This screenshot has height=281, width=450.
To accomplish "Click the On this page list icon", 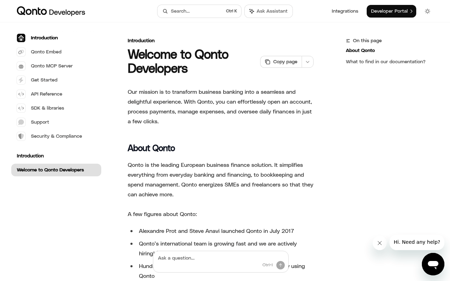I will pyautogui.click(x=348, y=41).
